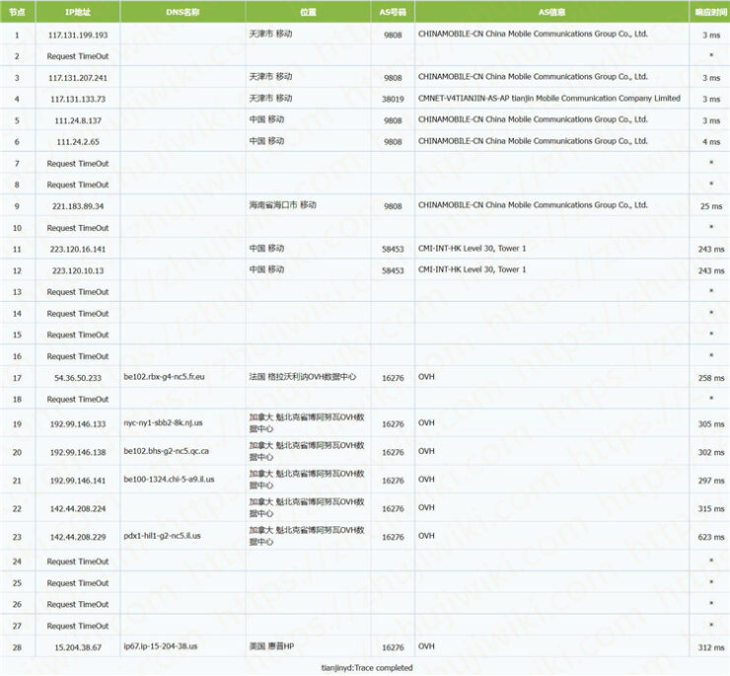Image resolution: width=730 pixels, height=676 pixels.
Task: Click Request TimeOut in row 18
Action: (x=78, y=400)
